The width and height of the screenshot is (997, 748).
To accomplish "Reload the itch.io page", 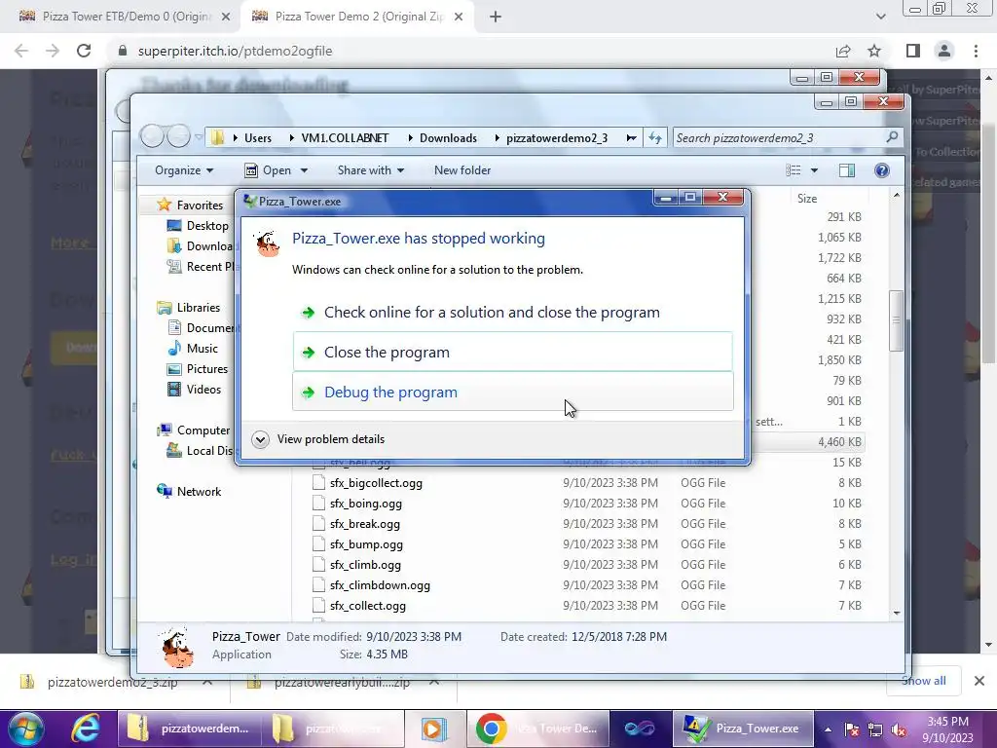I will point(84,51).
